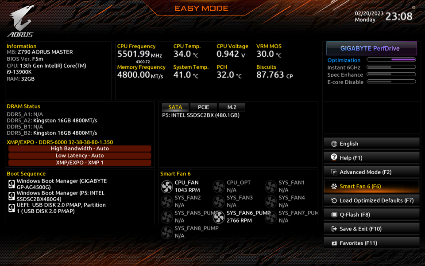Open Smart Fan 6 (F6) settings
This screenshot has width=425, height=266.
(x=371, y=186)
